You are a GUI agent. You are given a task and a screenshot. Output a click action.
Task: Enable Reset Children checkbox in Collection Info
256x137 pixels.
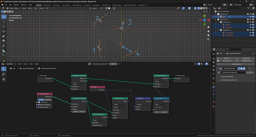tap(39, 107)
